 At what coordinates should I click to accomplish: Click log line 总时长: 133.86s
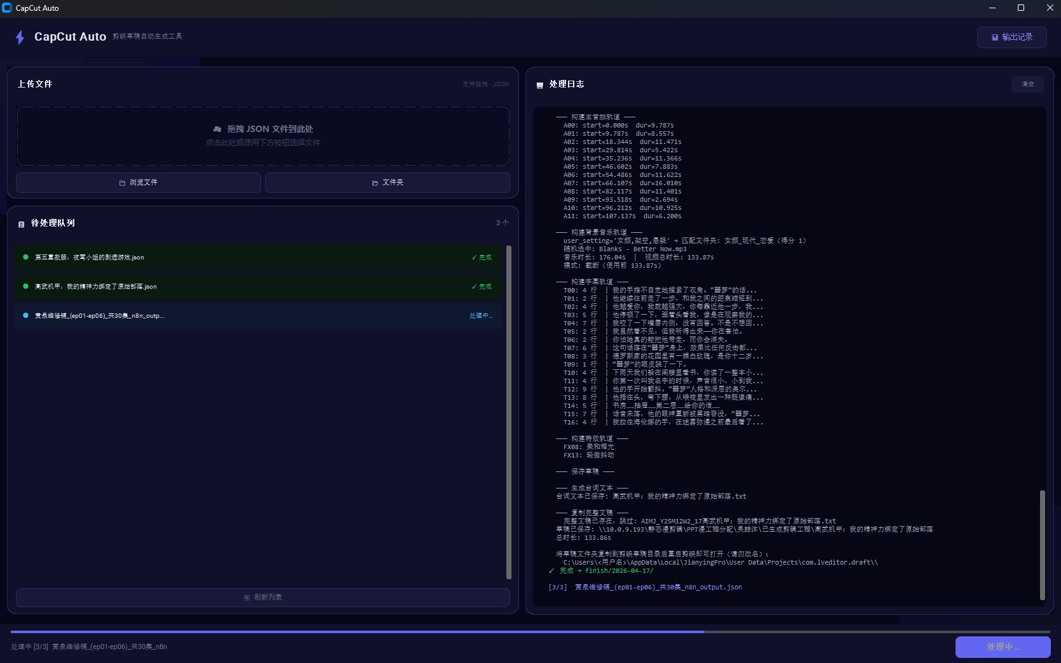point(583,538)
